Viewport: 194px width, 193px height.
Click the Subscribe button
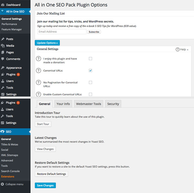click(94, 32)
